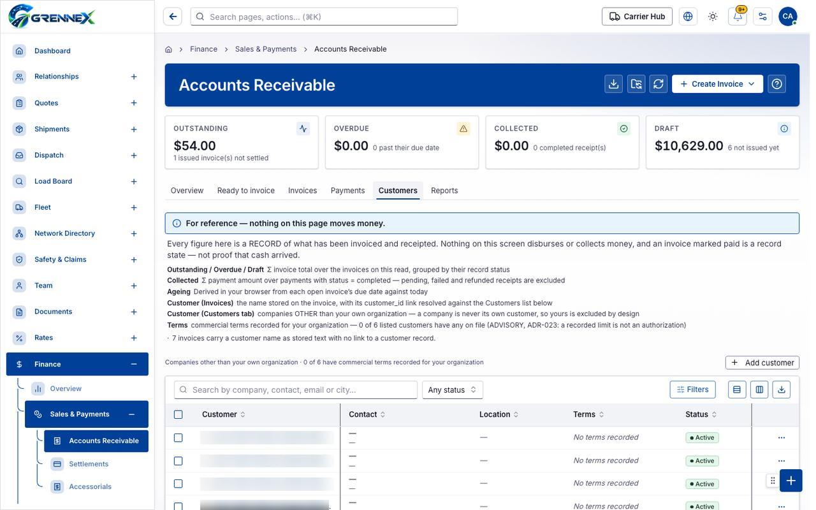Open Settlements in the sidebar
The width and height of the screenshot is (816, 510).
tap(89, 464)
